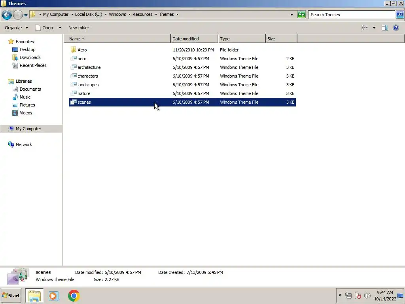
Task: Select the landscapes theme file icon
Action: [x=74, y=85]
